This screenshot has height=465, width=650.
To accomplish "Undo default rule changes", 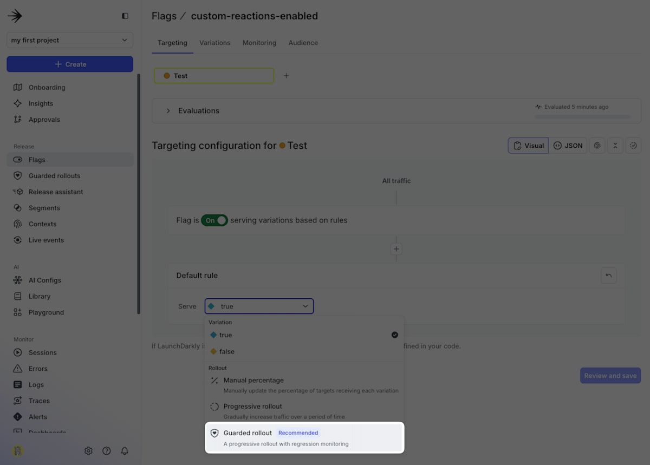I will tap(609, 276).
